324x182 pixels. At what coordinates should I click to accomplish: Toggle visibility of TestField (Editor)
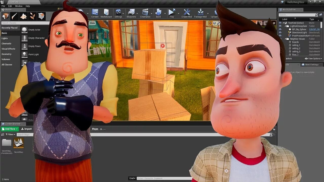tap(280, 23)
